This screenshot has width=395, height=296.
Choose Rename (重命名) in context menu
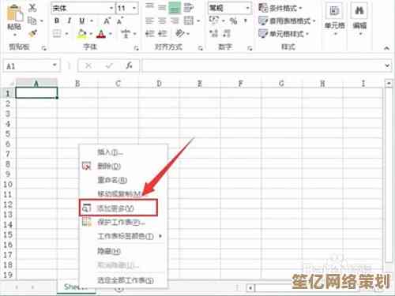(123, 180)
